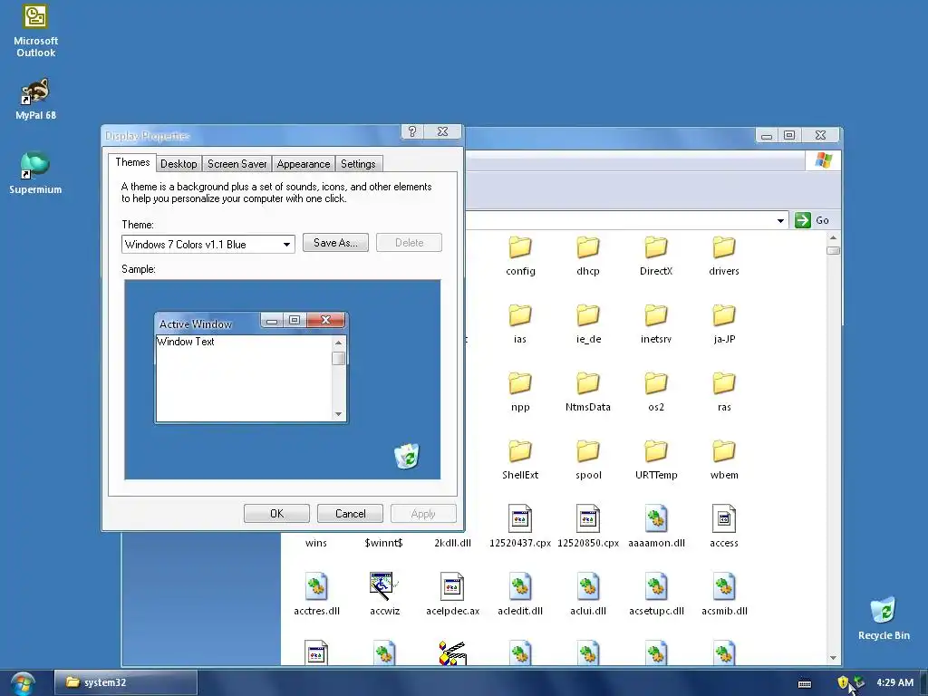The image size is (928, 696).
Task: Click the theme sample preview image
Action: tap(283, 380)
